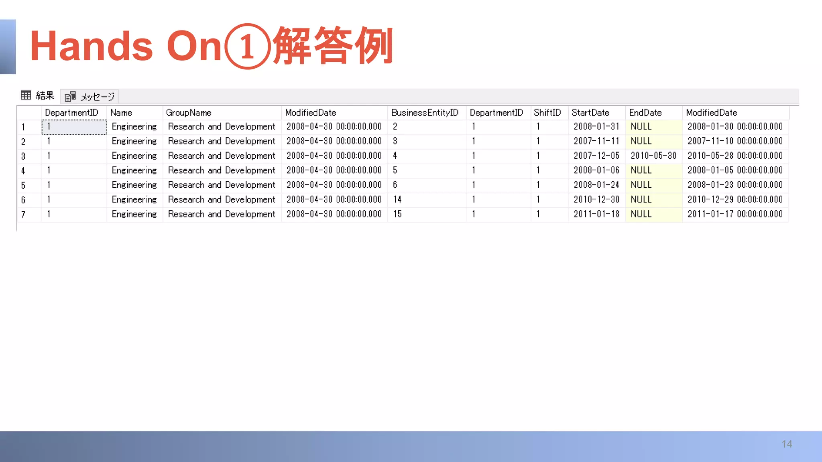The width and height of the screenshot is (822, 462).
Task: Click ModifiedDate cell 2010-05-28 00:00:00.000
Action: 735,156
